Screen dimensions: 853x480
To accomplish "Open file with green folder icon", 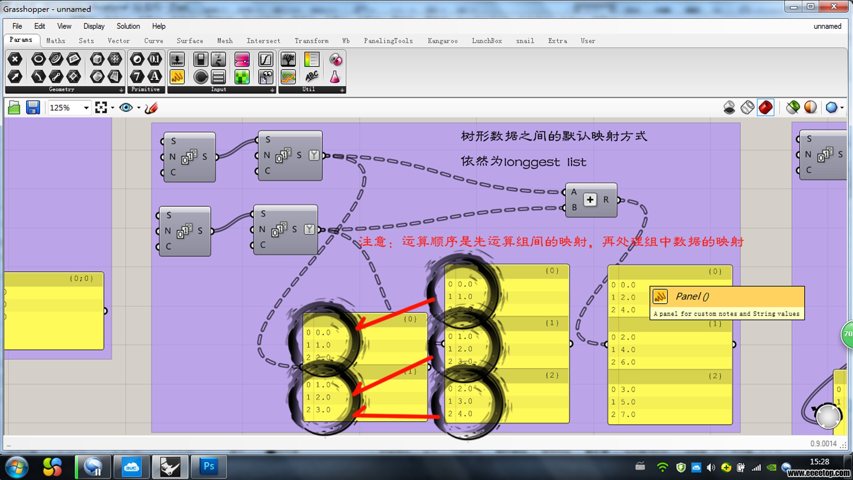I will (14, 108).
